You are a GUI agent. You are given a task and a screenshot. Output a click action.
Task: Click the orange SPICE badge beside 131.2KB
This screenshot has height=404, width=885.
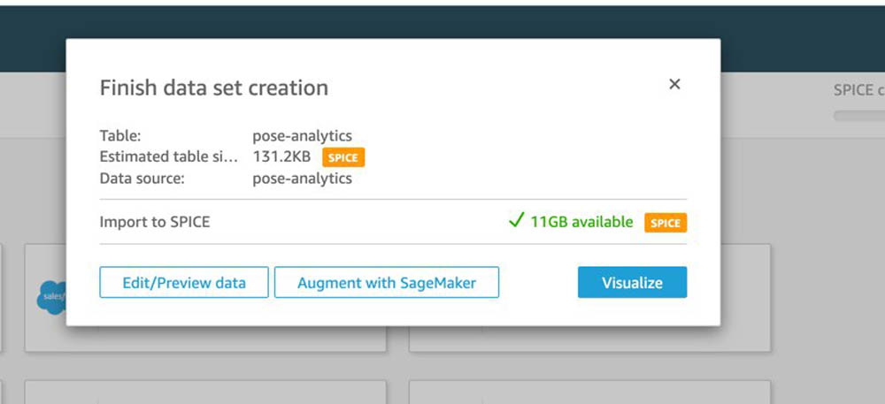pos(343,157)
